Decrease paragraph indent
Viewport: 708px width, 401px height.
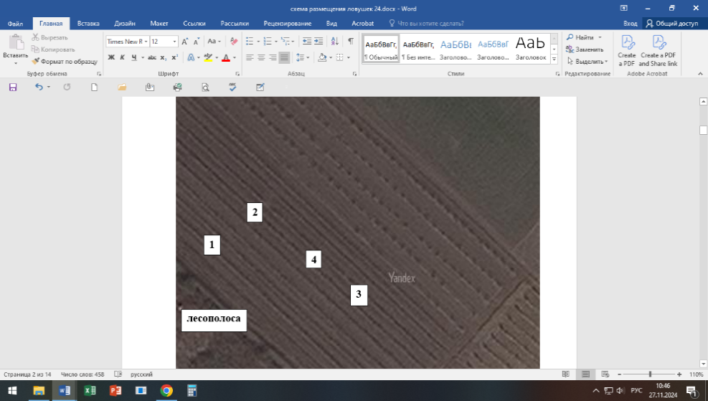[x=306, y=42]
